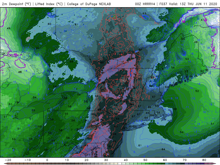Click the 'F037 Valid: 13Z THU JUN 11 2020' text
This screenshot has width=220, height=165.
188,4
